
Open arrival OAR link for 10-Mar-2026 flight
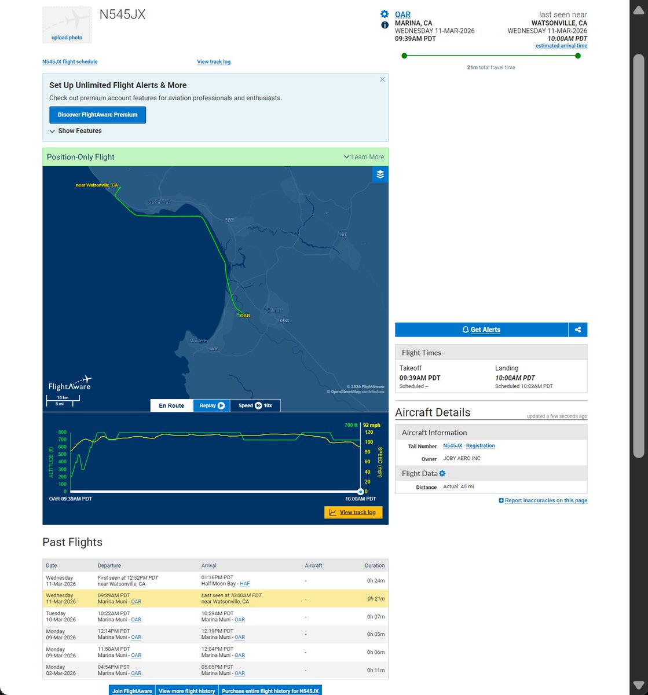[x=240, y=620]
